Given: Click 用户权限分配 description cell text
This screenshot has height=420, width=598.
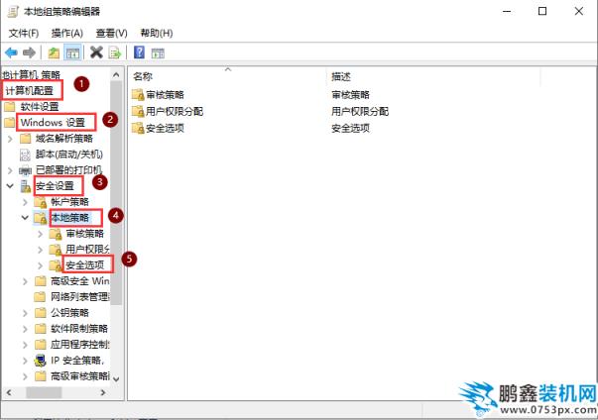Looking at the screenshot, I should (x=360, y=112).
